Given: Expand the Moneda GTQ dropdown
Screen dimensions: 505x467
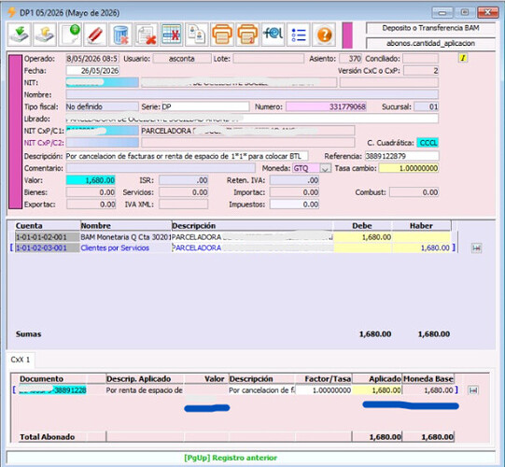Looking at the screenshot, I should [x=326, y=168].
